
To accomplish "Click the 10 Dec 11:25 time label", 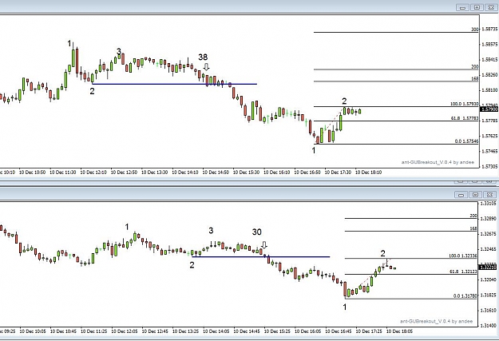I will point(94,331).
